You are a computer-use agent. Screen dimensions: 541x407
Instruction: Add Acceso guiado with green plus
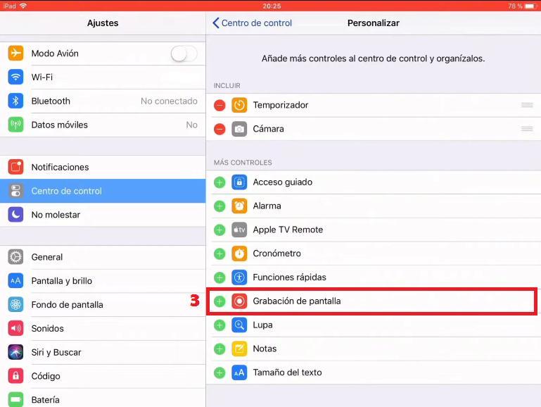(x=219, y=182)
